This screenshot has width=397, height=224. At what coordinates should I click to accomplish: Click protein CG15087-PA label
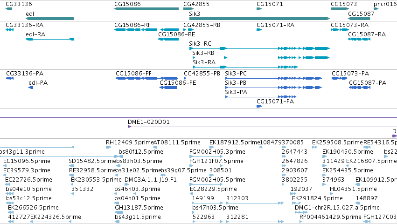tap(368, 83)
